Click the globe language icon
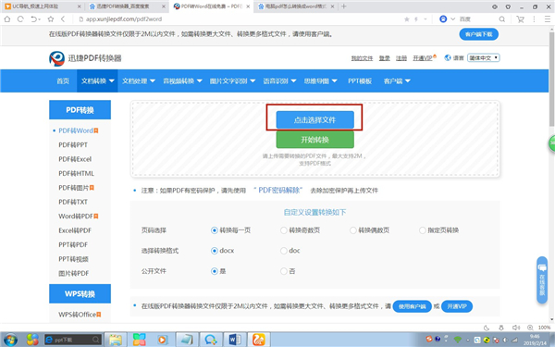 point(448,57)
